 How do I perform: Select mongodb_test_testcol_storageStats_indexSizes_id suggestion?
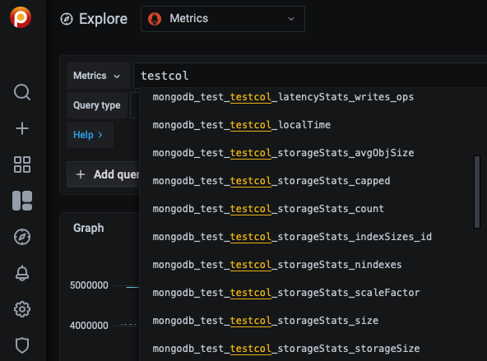click(313, 237)
